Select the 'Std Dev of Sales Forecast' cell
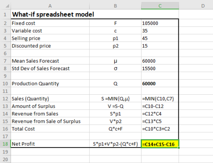This screenshot has height=163, width=213. [50, 68]
